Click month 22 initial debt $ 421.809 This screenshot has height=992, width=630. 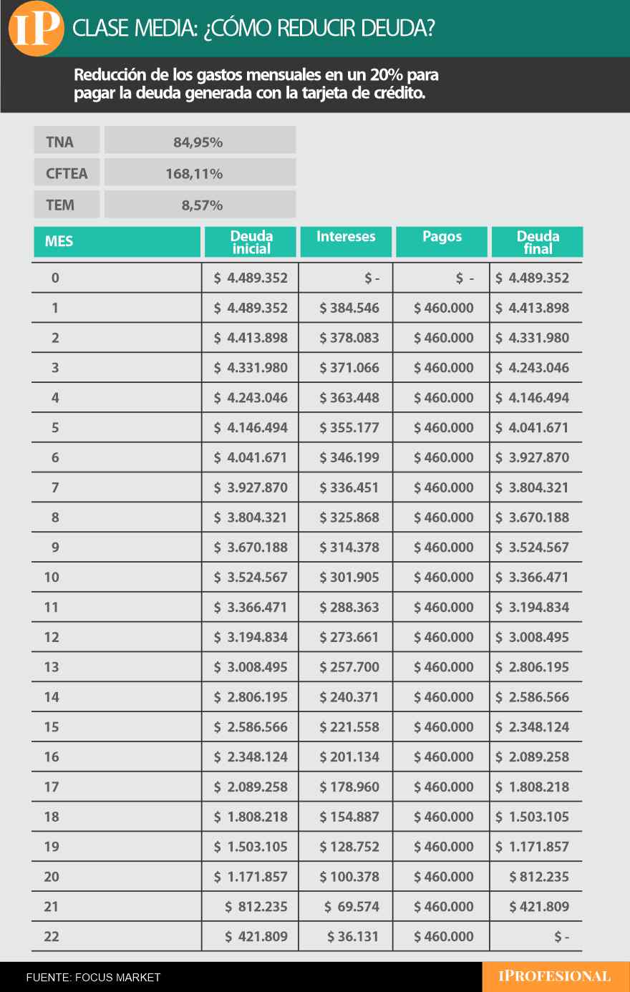(256, 936)
